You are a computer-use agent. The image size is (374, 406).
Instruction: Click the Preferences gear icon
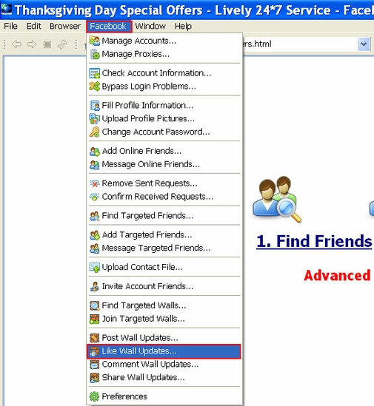(94, 396)
